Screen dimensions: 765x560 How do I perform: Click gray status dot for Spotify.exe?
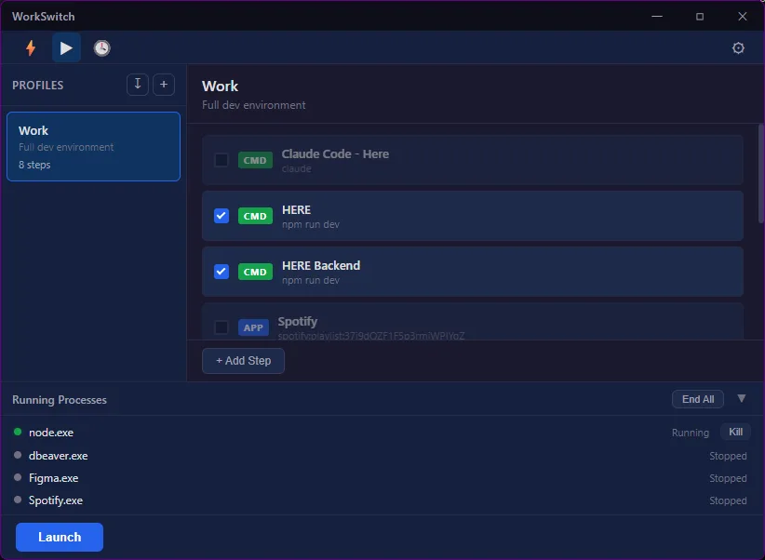[x=18, y=500]
